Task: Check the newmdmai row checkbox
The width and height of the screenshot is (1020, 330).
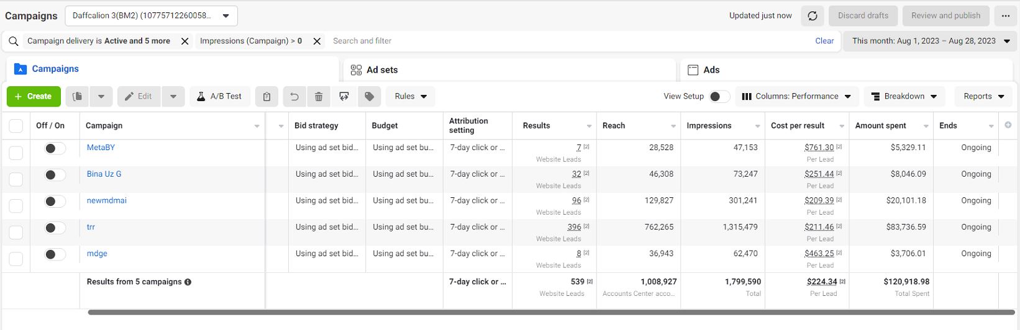Action: pos(16,206)
